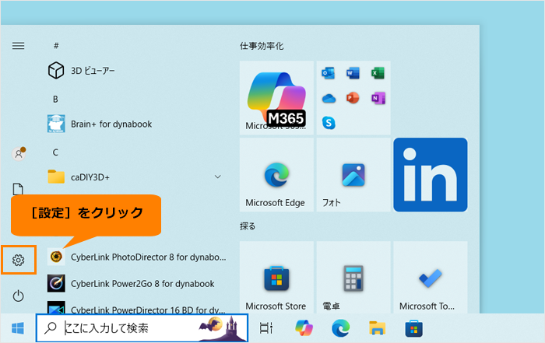Screen dimensions: 545x343
Task: Open Outlook from the Office tile group
Action: pyautogui.click(x=328, y=73)
